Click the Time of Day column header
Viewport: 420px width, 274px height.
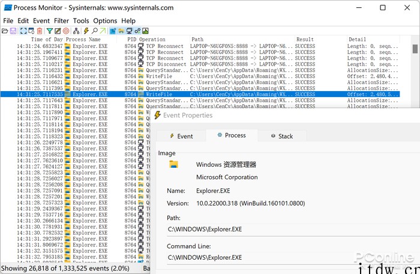tap(47, 40)
